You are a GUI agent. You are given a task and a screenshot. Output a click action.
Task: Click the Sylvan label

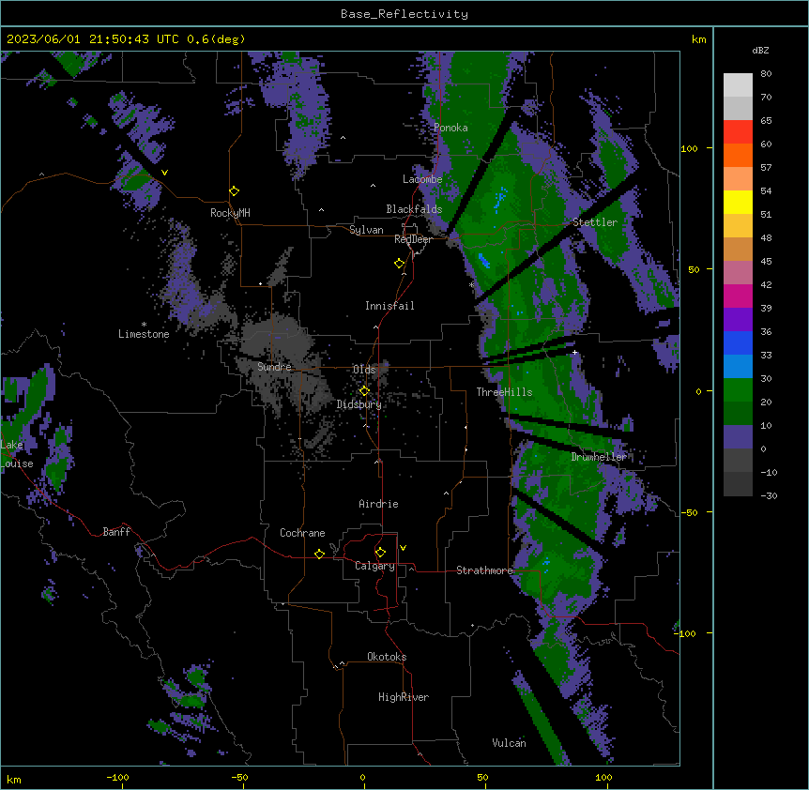(x=366, y=230)
